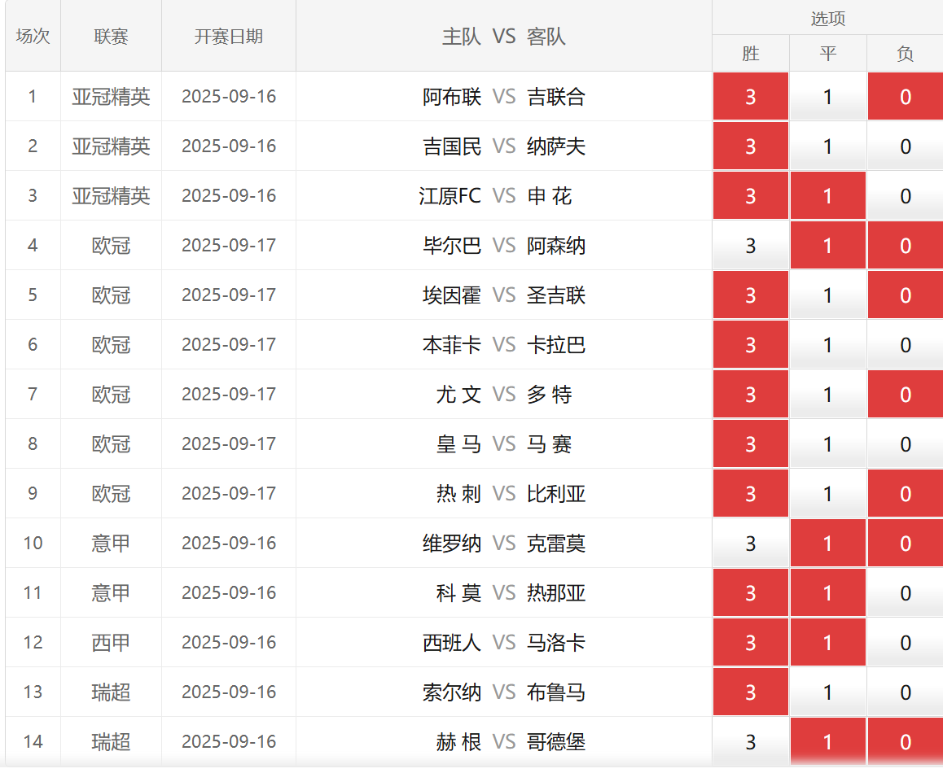Click the 负 column header

coord(905,54)
